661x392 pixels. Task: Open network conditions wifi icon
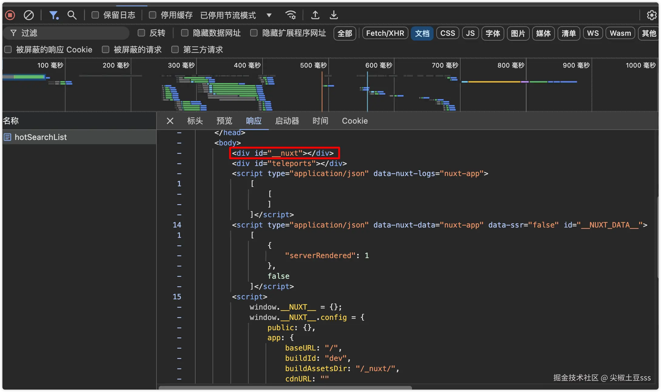click(290, 15)
